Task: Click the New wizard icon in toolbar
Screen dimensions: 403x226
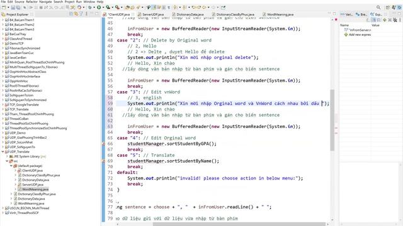Action: coord(4,8)
